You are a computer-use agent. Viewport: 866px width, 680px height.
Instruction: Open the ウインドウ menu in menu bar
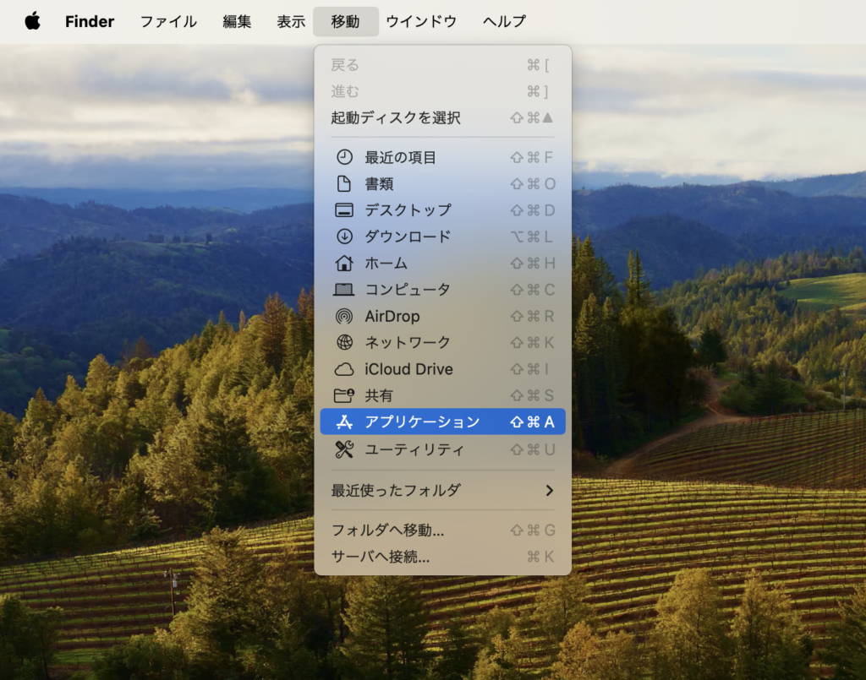click(x=421, y=21)
